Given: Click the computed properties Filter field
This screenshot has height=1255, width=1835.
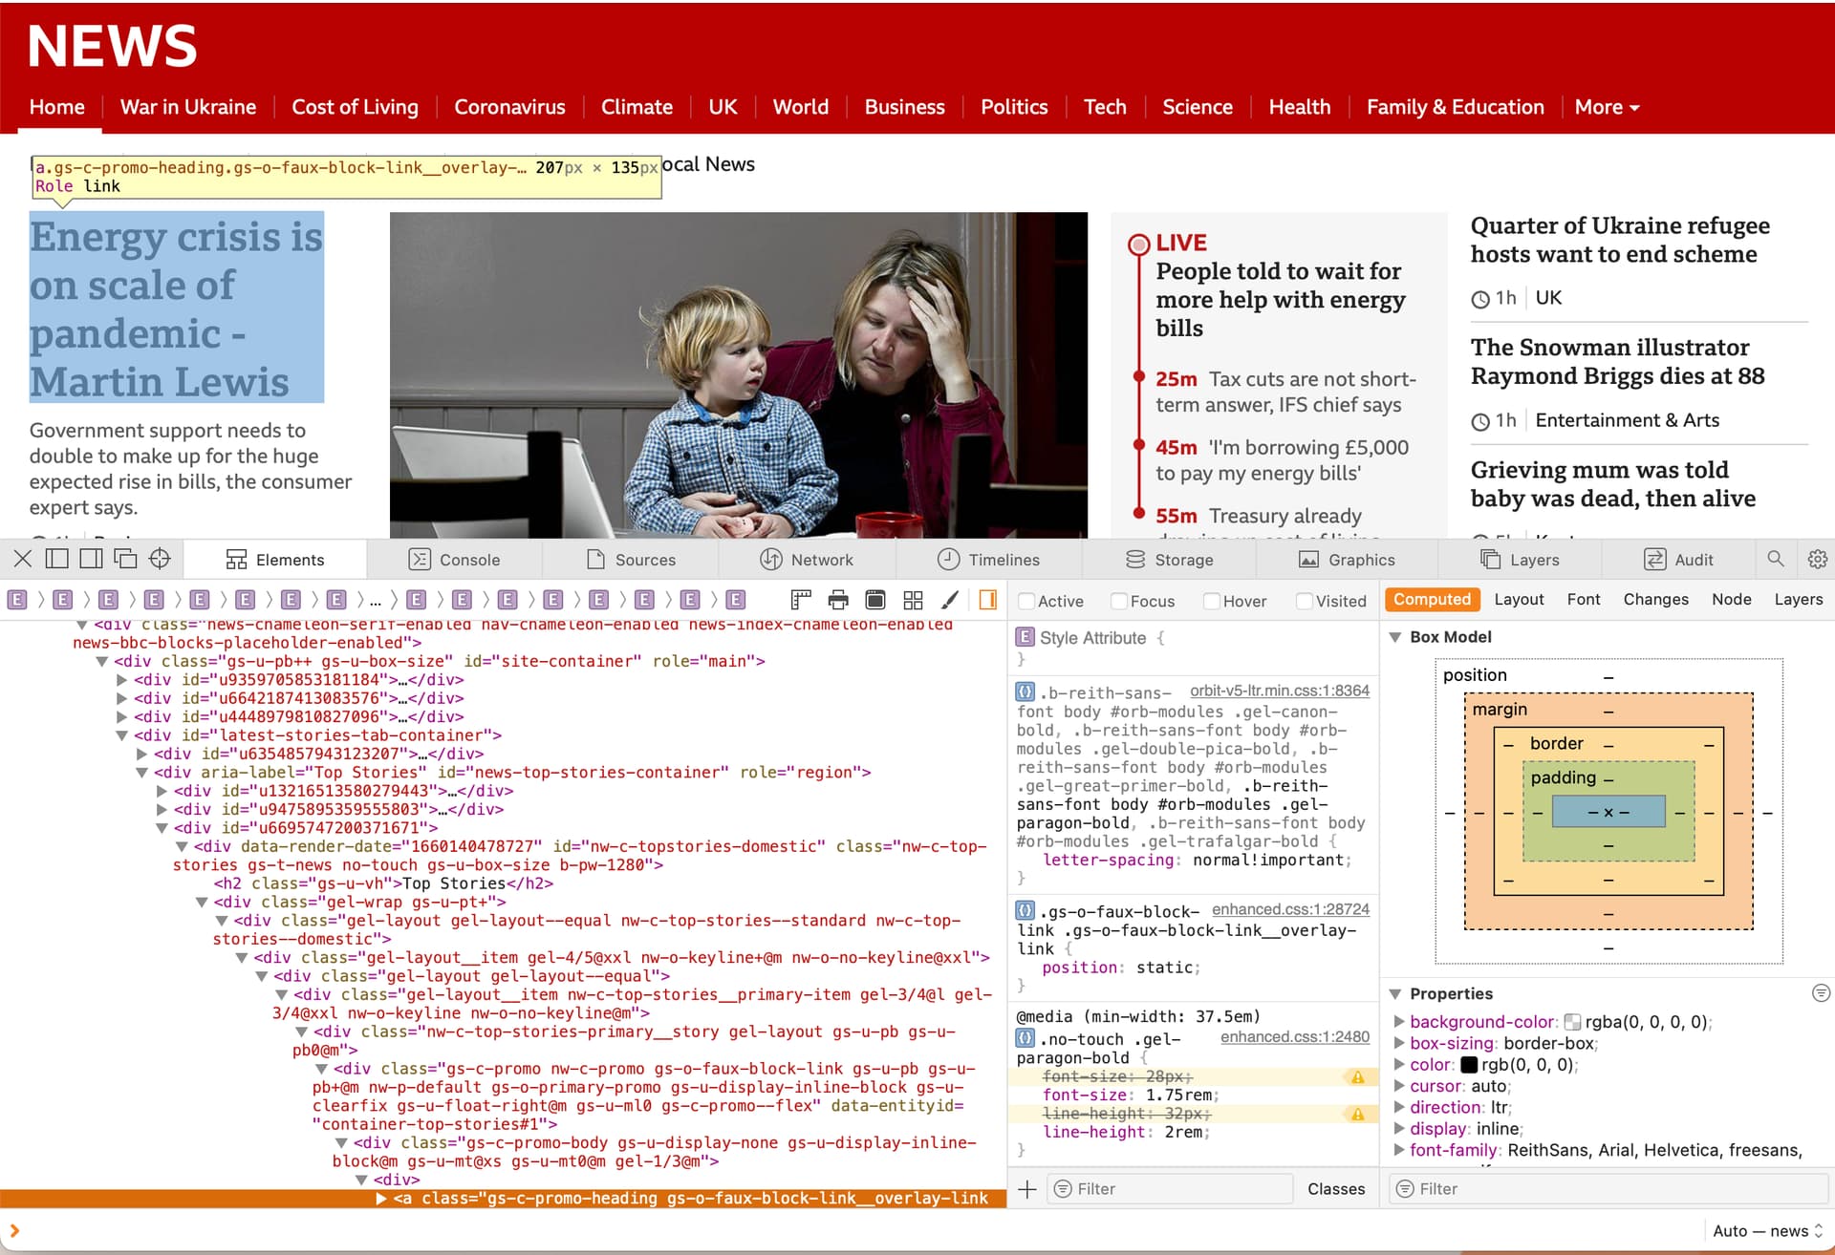Looking at the screenshot, I should pyautogui.click(x=1608, y=1189).
